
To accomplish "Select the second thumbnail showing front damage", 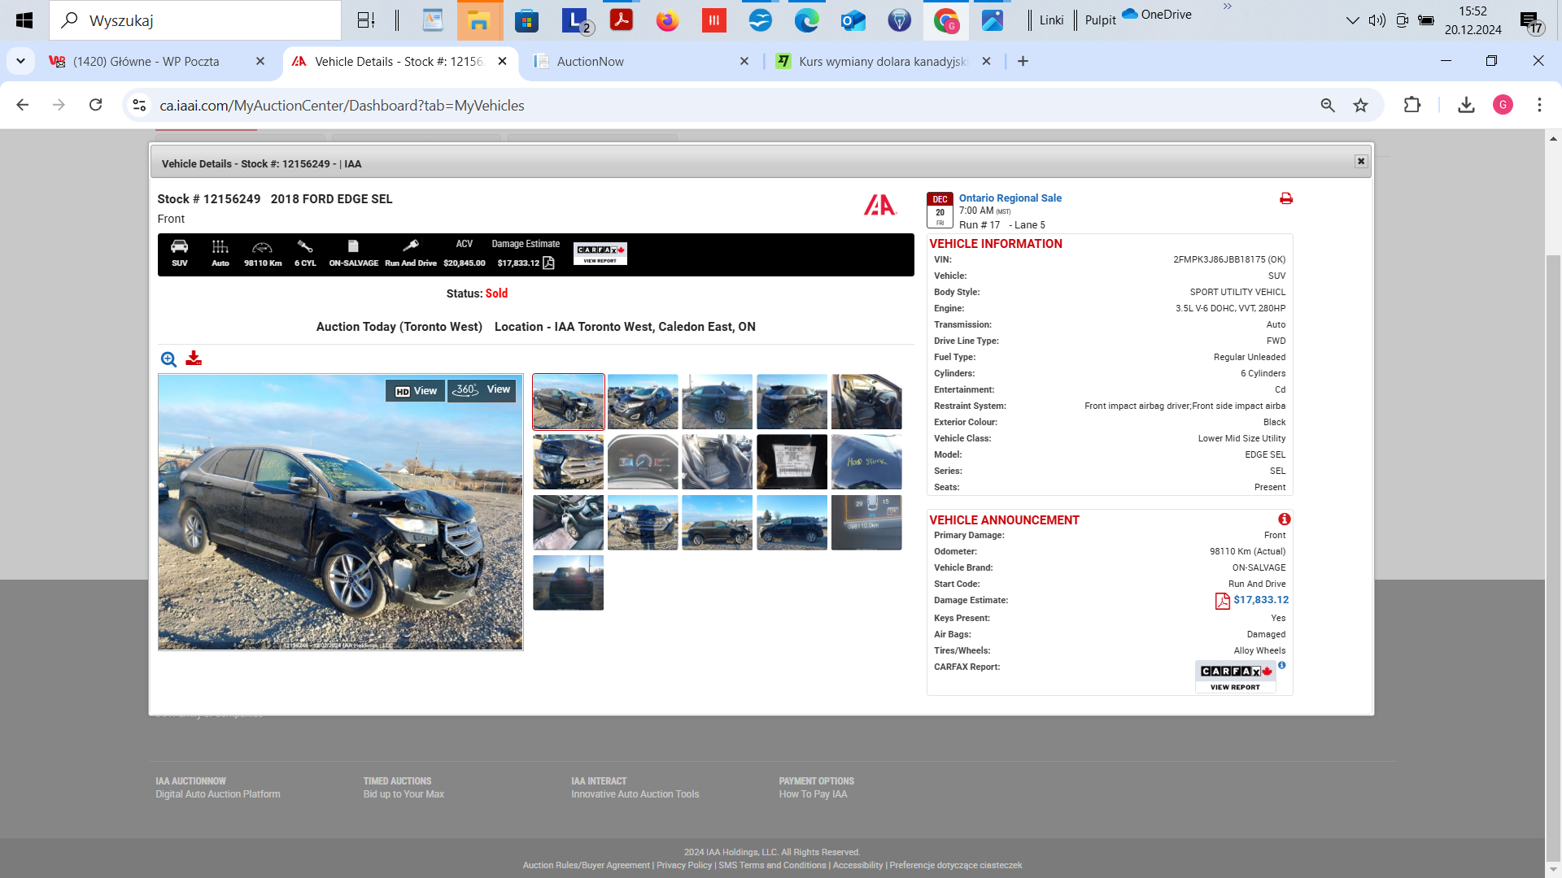I will 643,402.
